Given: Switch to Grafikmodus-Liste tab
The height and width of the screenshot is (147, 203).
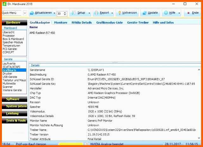Looking at the screenshot, I should pos(109,22).
